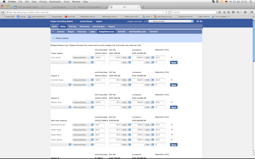Open empty resource dropdown under Team leader
Screen dimensions: 255x159
(61, 62)
